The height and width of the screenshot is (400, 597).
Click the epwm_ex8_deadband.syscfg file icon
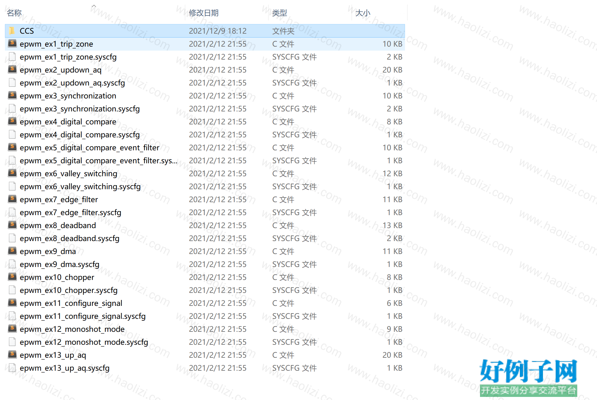pos(12,238)
